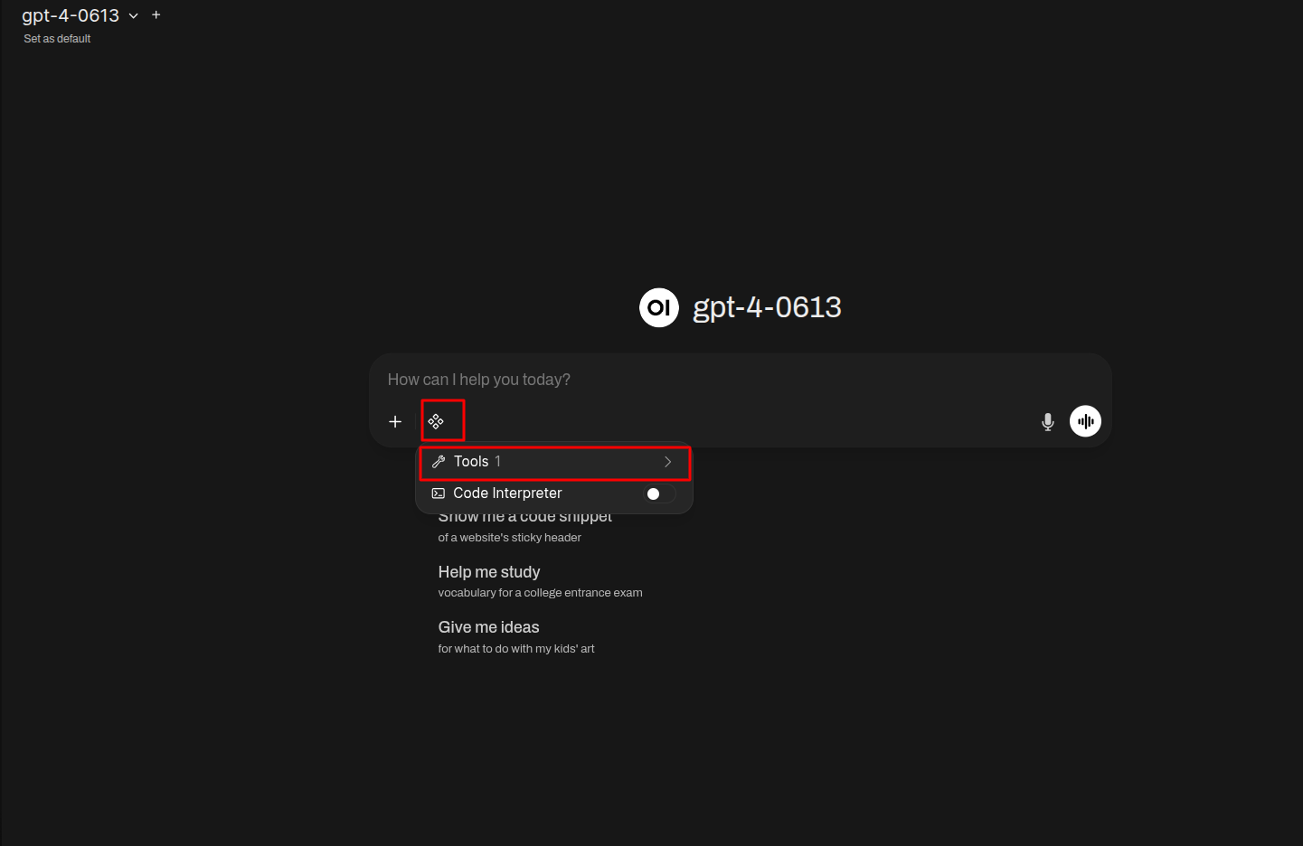The width and height of the screenshot is (1303, 846).
Task: Select the Code Interpreter menu label
Action: coord(507,493)
